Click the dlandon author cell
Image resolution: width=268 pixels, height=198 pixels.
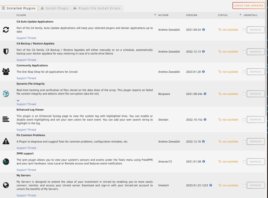click(x=163, y=119)
